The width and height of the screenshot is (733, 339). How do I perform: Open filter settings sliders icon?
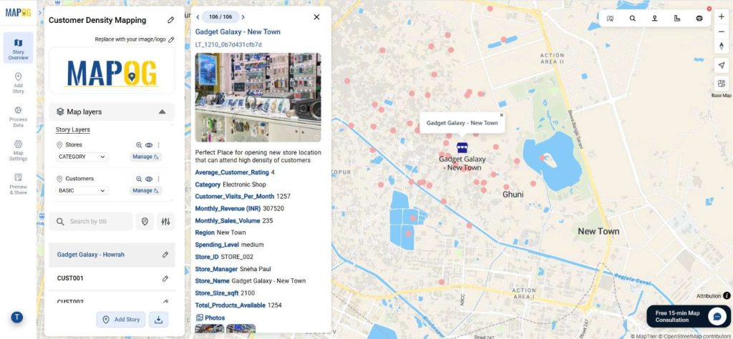165,222
